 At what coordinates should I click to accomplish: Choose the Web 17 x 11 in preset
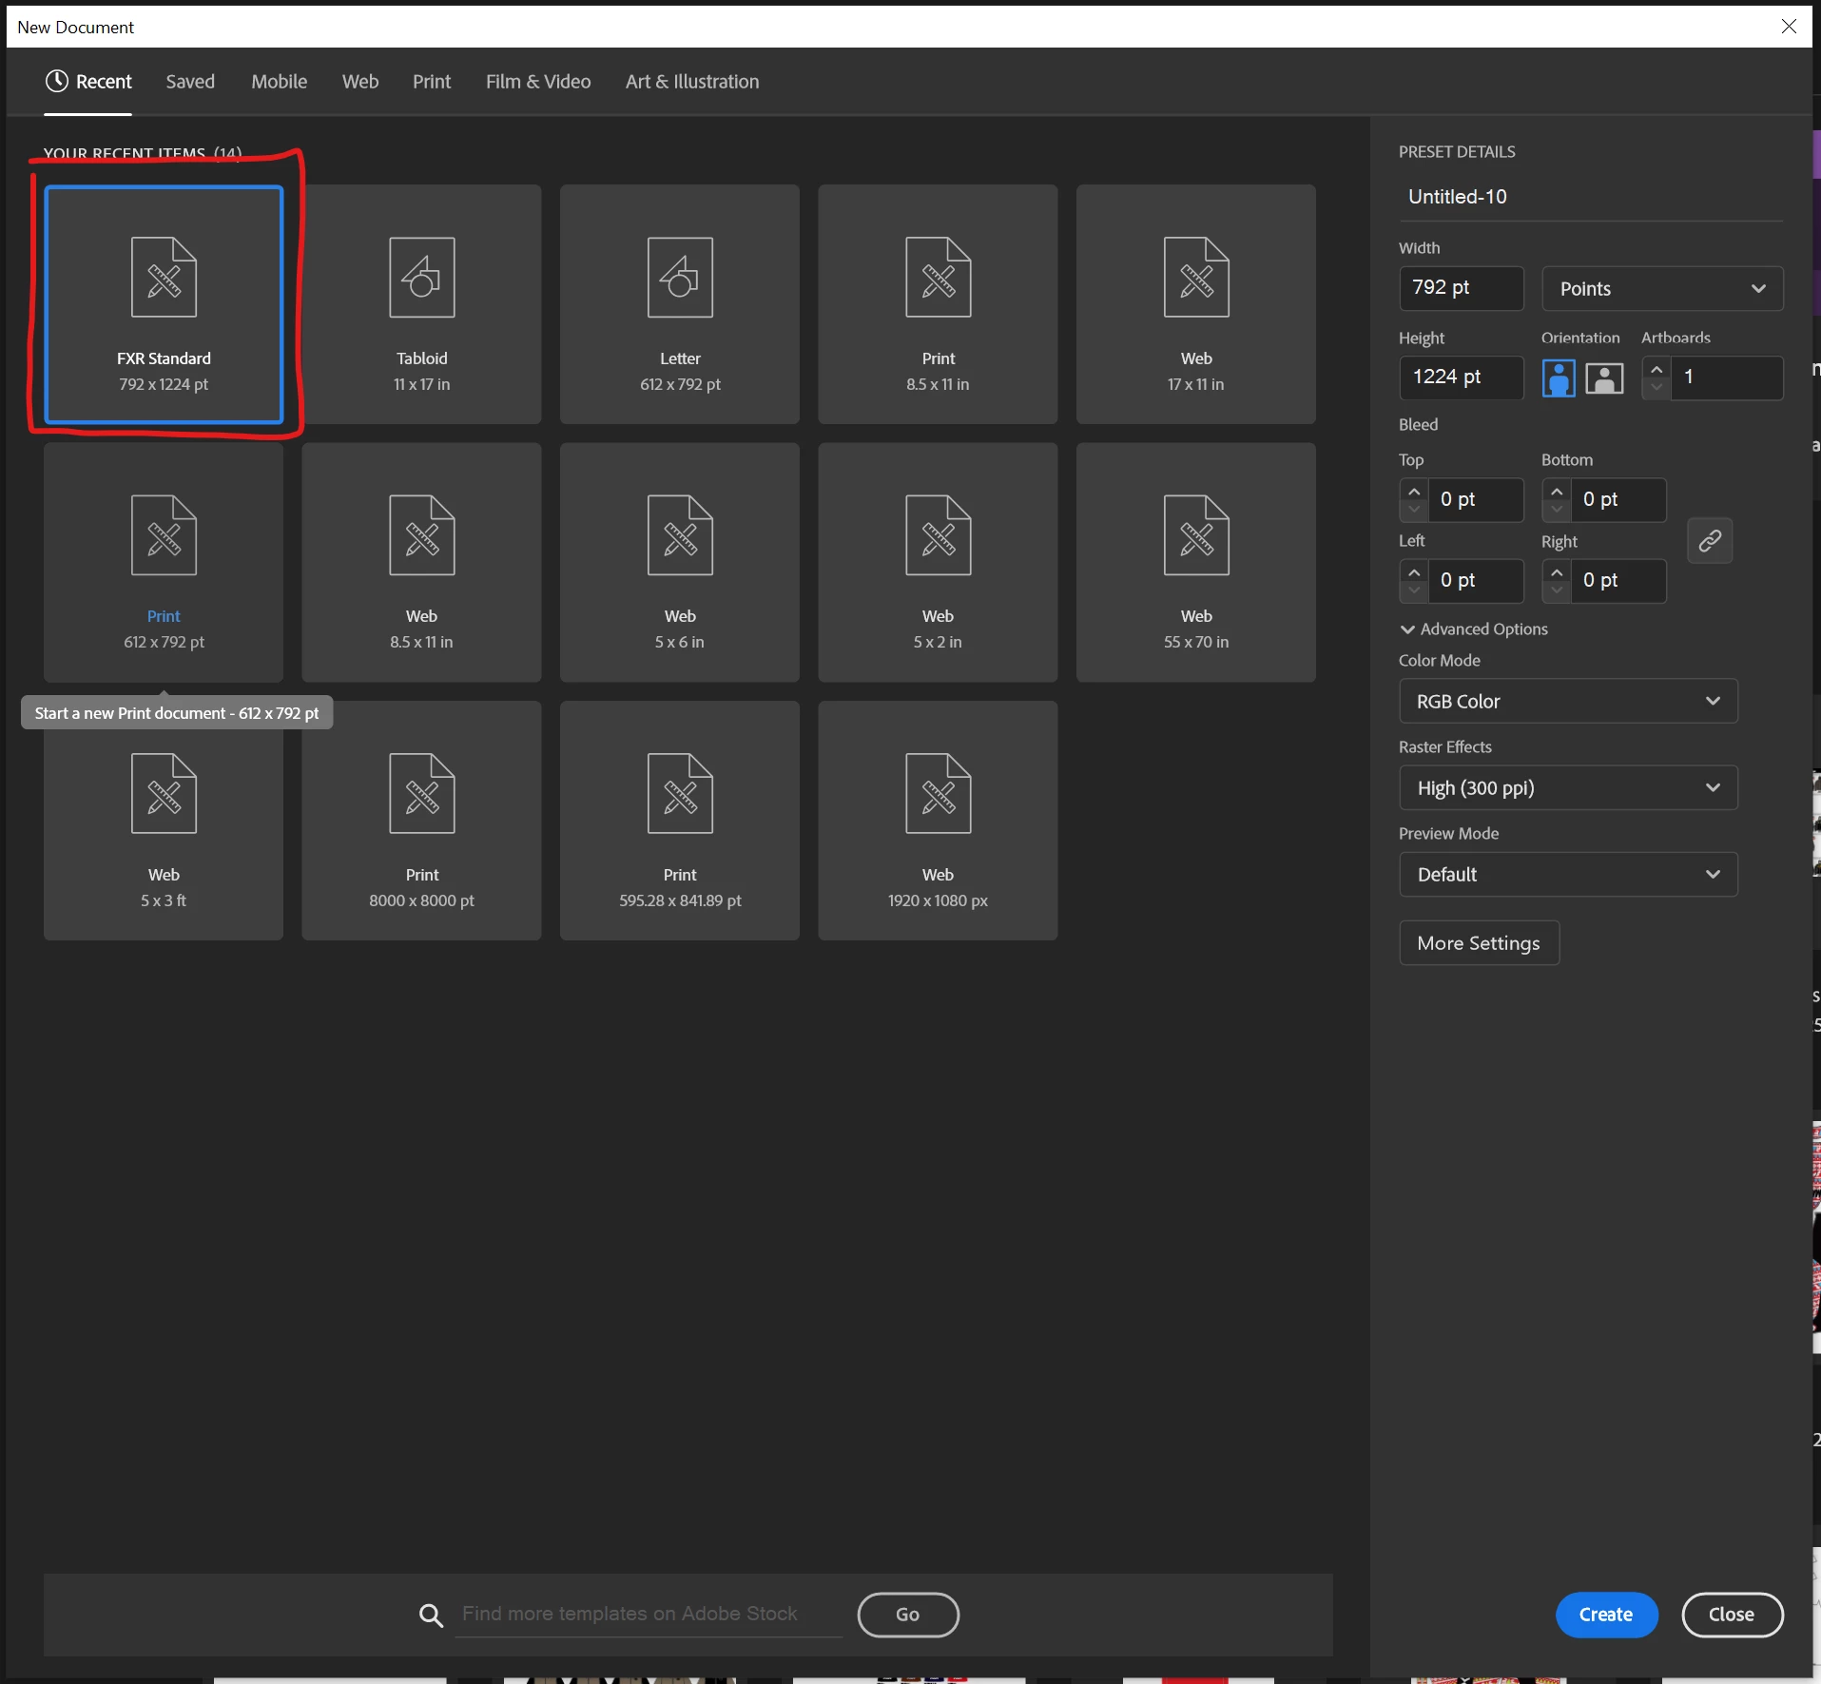[1196, 304]
